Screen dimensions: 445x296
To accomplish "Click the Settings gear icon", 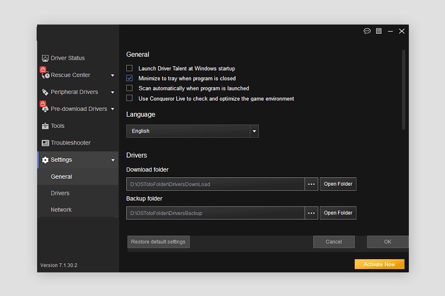I will click(45, 160).
